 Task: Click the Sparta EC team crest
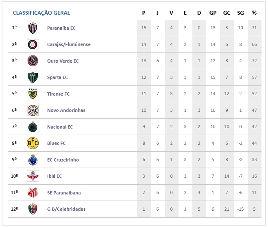click(33, 77)
